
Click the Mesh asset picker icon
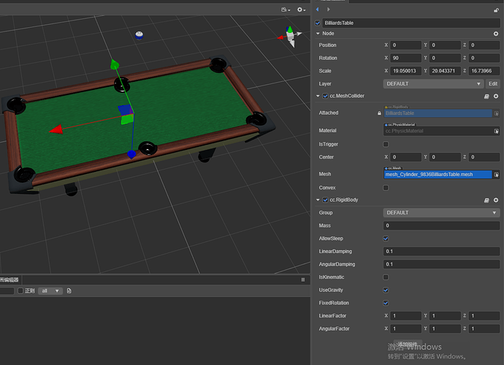(x=496, y=175)
